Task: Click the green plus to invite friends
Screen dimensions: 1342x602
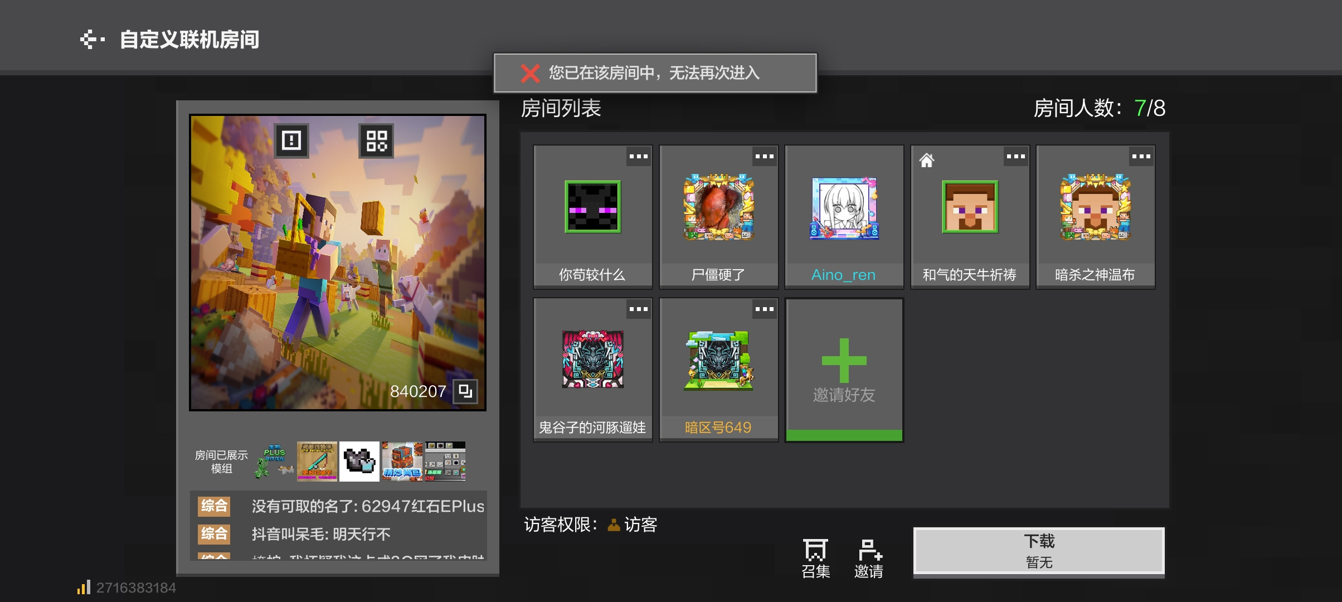Action: (x=844, y=360)
